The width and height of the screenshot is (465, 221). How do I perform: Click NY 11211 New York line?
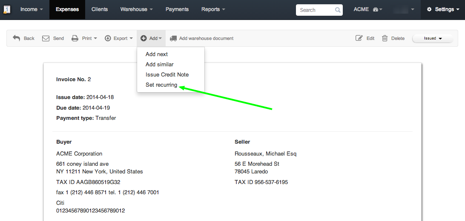[99, 172]
